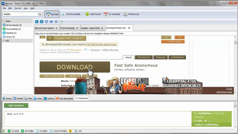The height and width of the screenshot is (134, 238).
Task: Click the DOWNLOAD TORRENT button
Action: tap(66, 38)
